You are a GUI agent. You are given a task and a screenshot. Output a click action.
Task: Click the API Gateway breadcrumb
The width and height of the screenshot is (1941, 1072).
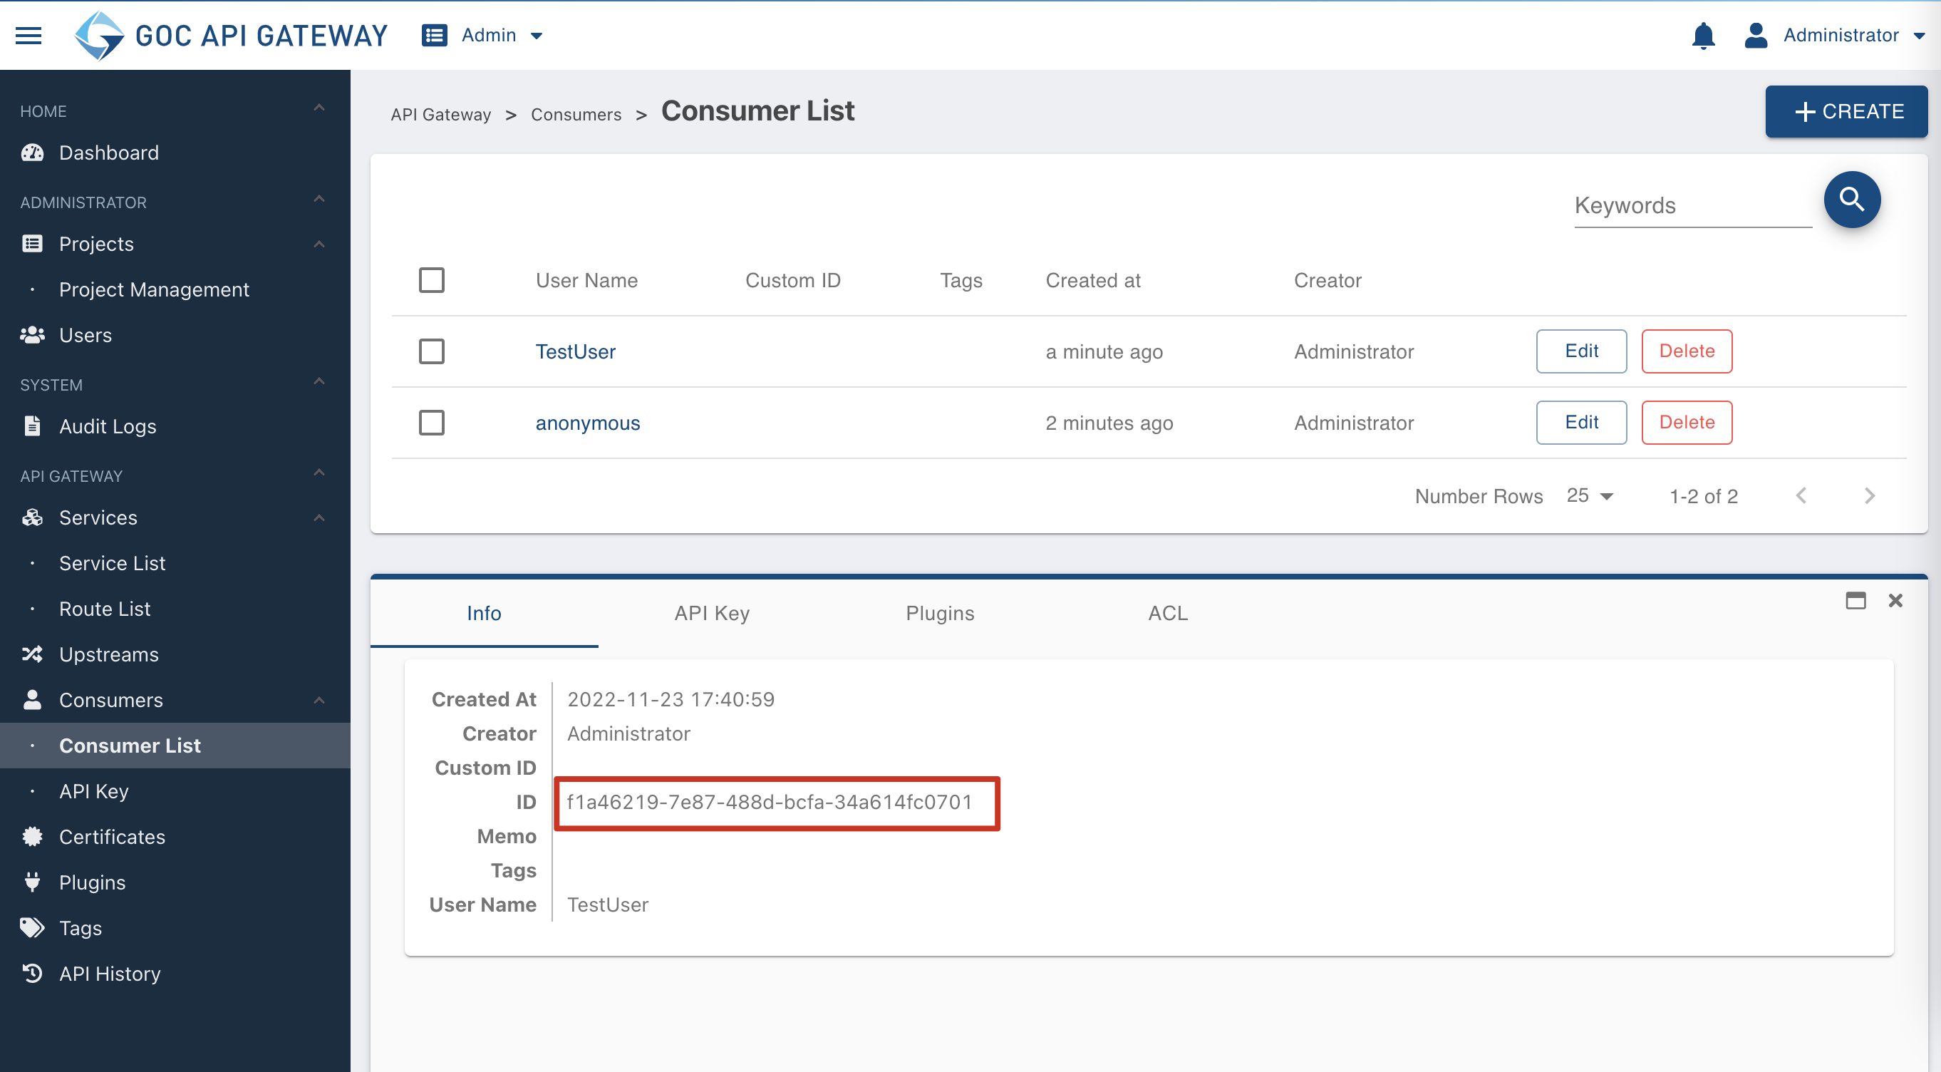tap(441, 115)
